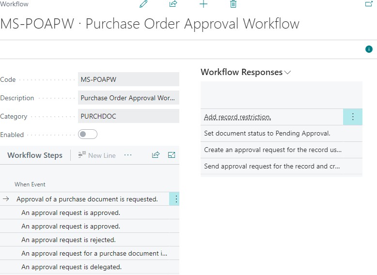
Task: Click the Code field MS-POAPW
Action: pyautogui.click(x=128, y=79)
